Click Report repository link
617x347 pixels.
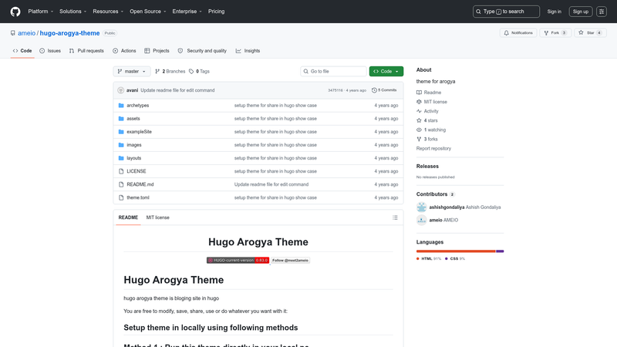(433, 148)
